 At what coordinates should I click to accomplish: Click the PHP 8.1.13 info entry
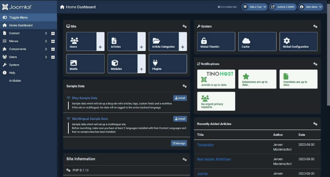[x=81, y=170]
